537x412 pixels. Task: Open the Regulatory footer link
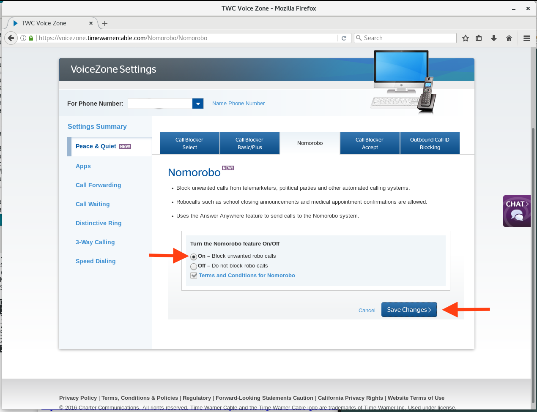[x=197, y=398]
